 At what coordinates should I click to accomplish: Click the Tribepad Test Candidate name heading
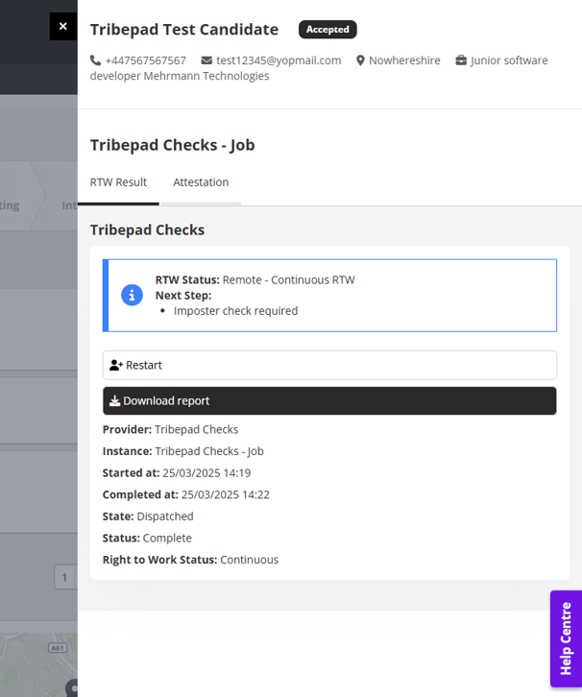click(x=184, y=30)
